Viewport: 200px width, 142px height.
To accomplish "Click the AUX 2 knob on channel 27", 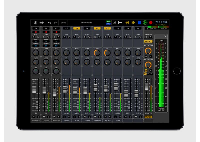I will click(x=36, y=62).
